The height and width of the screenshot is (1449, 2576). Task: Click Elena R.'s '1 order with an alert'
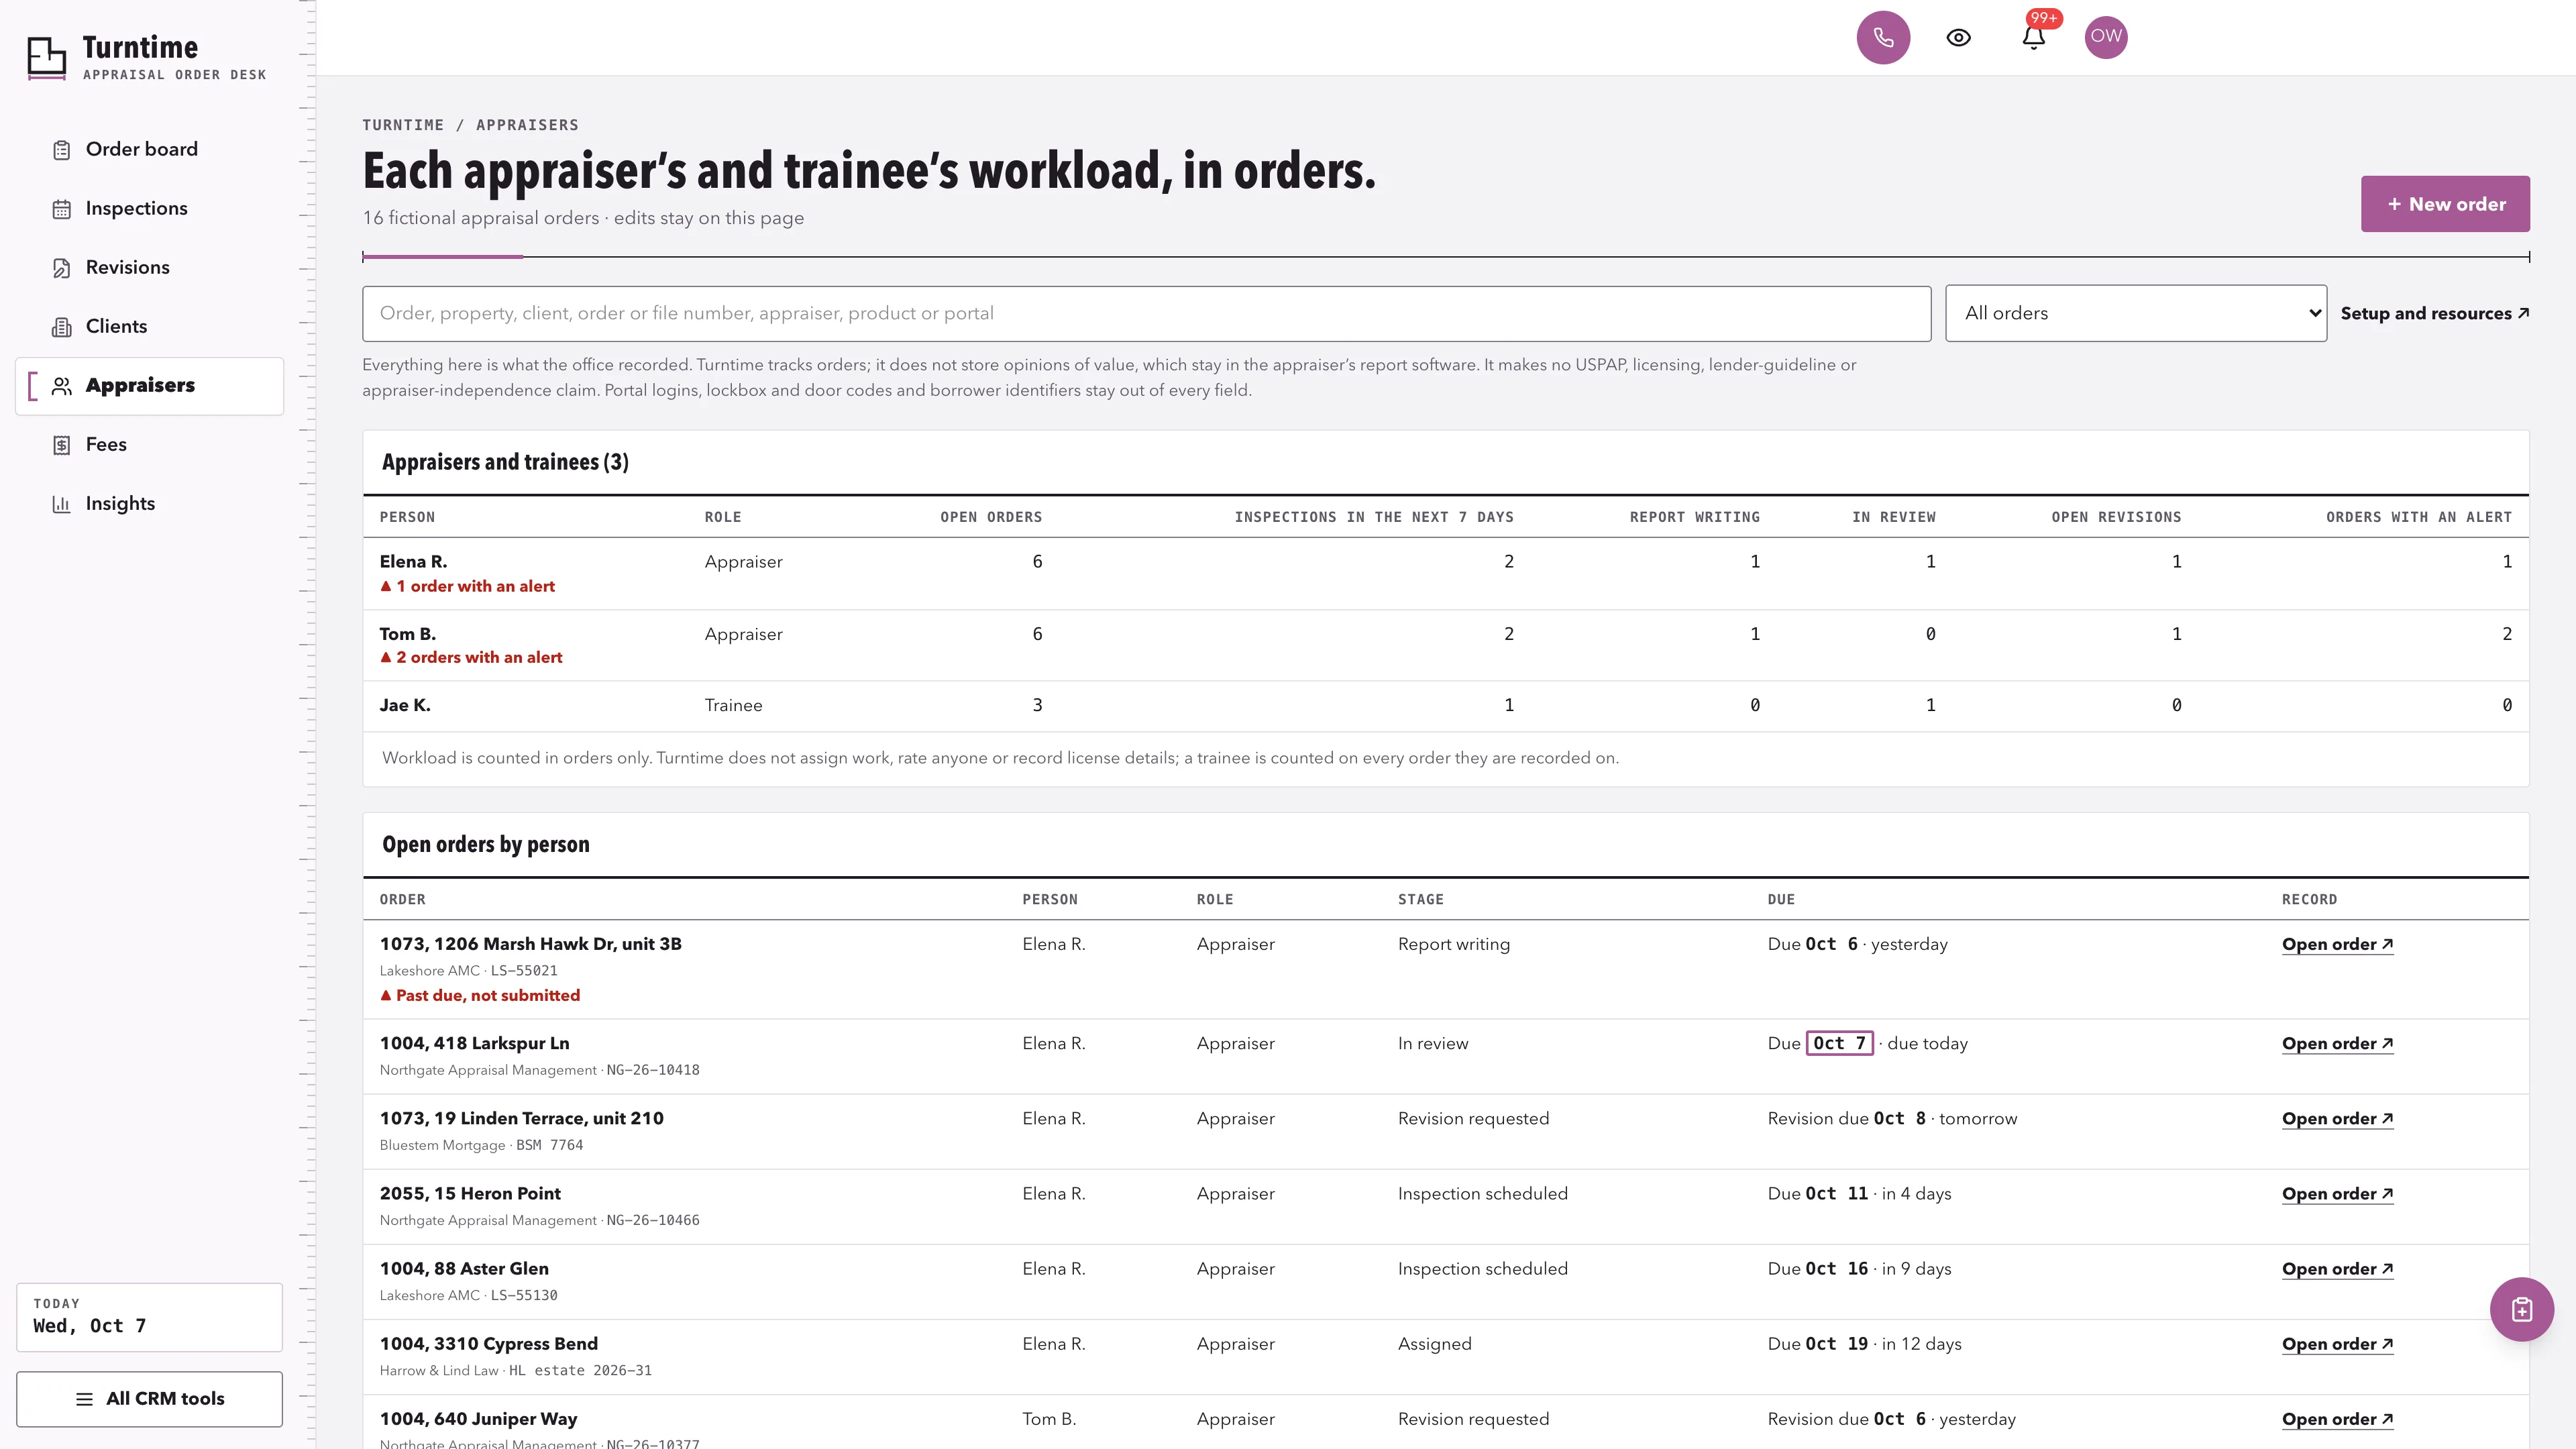coord(467,586)
